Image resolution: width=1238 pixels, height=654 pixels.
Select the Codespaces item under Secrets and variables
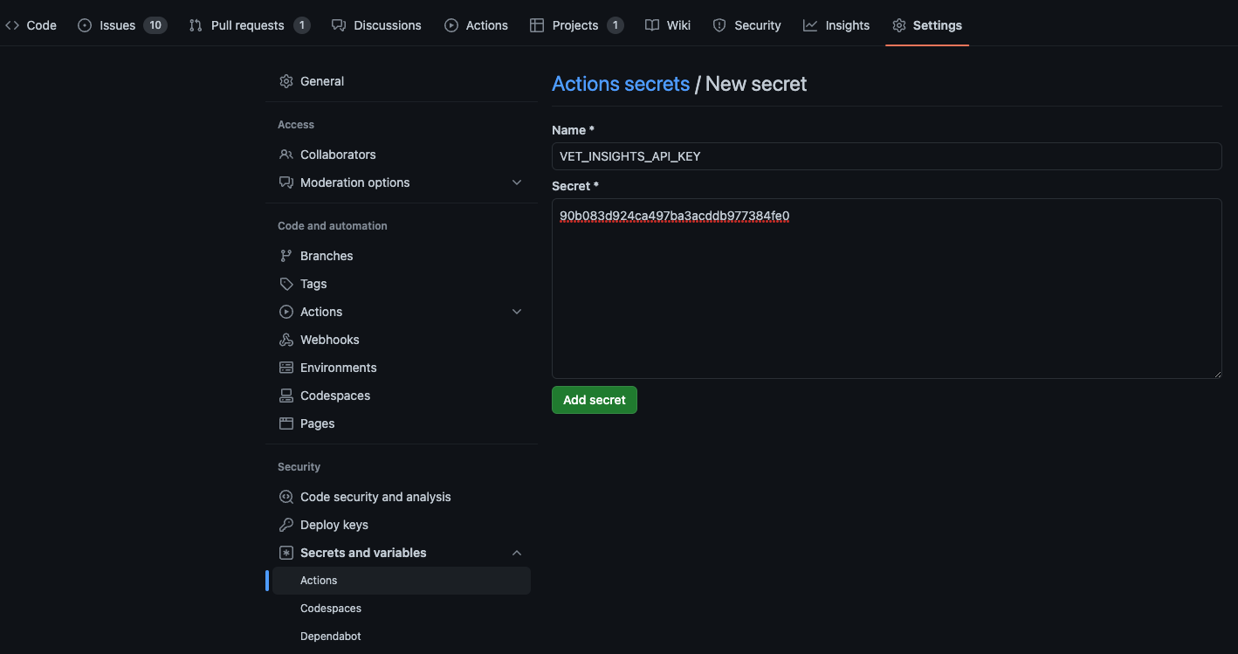tap(330, 608)
